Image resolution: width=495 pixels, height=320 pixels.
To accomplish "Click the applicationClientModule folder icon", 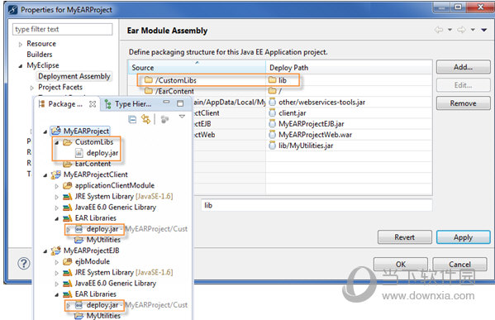I will (x=68, y=185).
